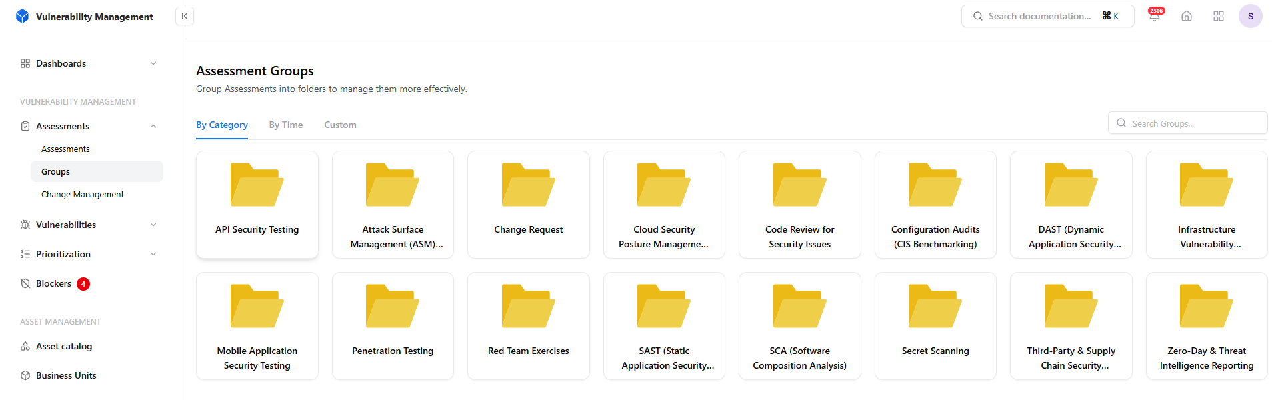Open the Mobile Application Security folder icon
This screenshot has height=400, width=1272.
[257, 306]
